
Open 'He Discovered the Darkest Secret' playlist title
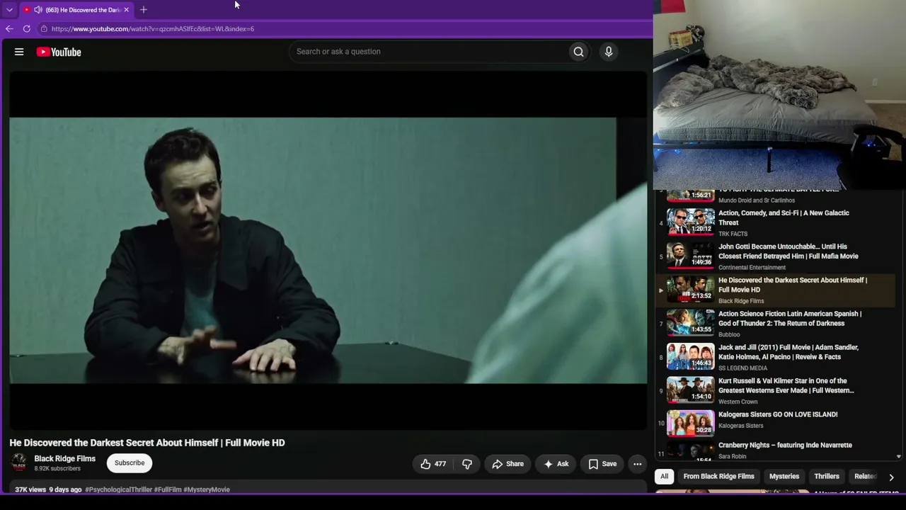coord(793,285)
